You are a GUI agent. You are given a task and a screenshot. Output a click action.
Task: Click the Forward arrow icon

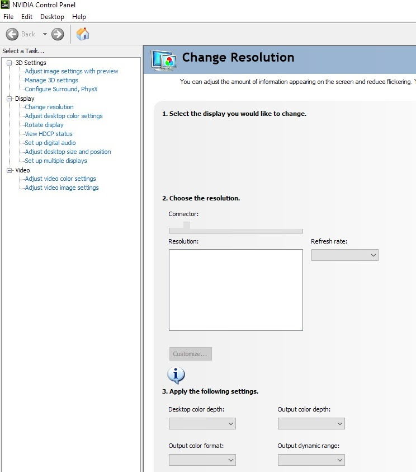58,34
